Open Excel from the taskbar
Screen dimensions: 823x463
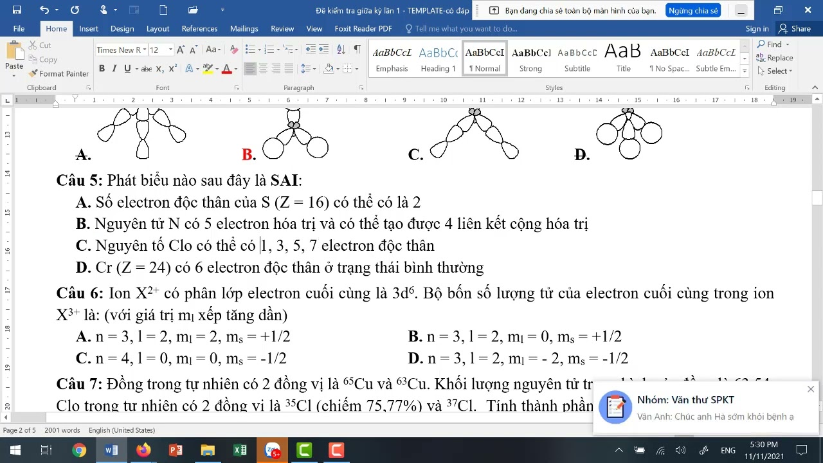click(x=240, y=450)
